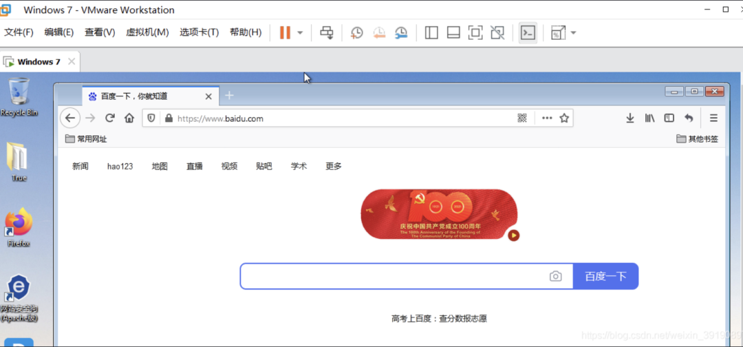
Task: Open the Firefox hamburger menu
Action: 713,118
